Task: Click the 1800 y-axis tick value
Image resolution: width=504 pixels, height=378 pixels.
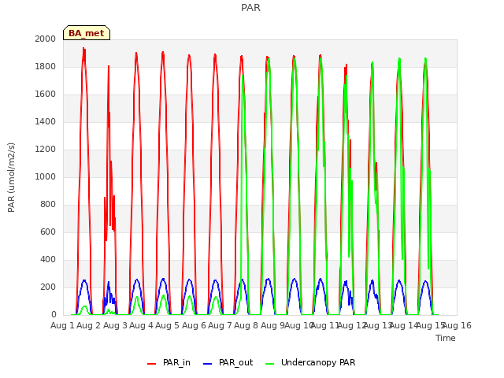Action: point(46,66)
